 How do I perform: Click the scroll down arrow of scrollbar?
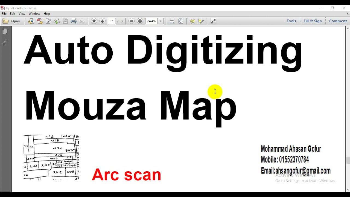(348, 190)
